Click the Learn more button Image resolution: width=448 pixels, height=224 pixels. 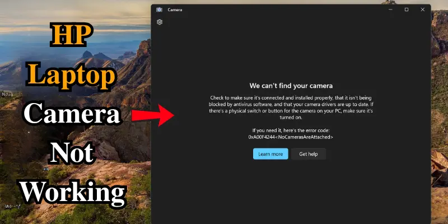click(270, 154)
